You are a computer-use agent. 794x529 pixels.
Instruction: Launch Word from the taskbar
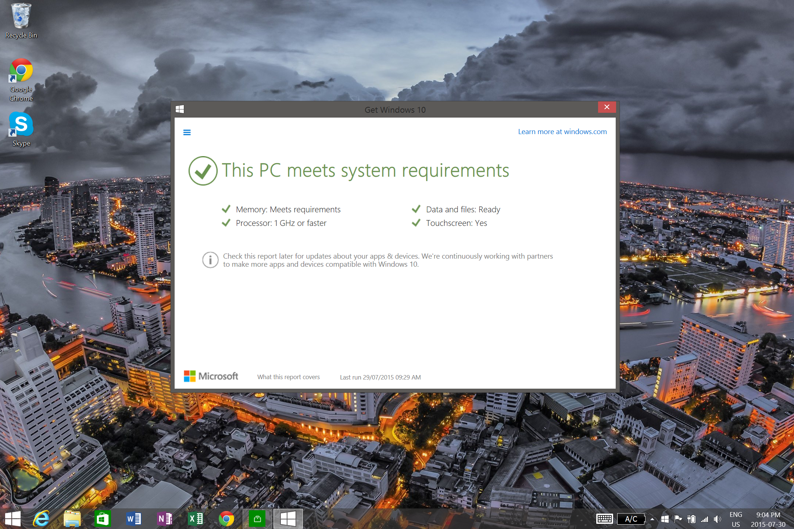tap(133, 519)
